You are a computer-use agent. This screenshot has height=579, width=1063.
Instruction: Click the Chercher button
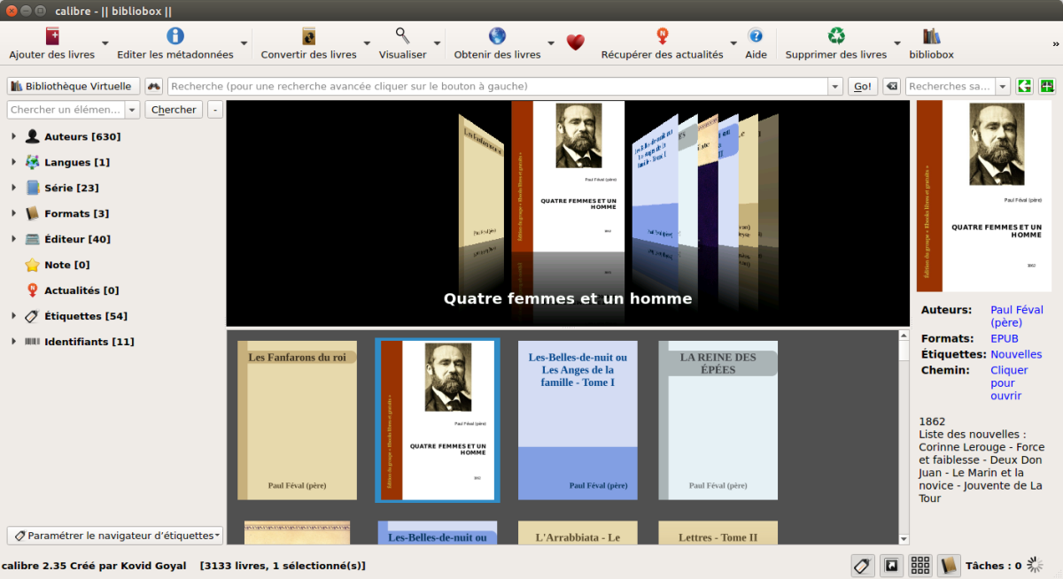(174, 110)
